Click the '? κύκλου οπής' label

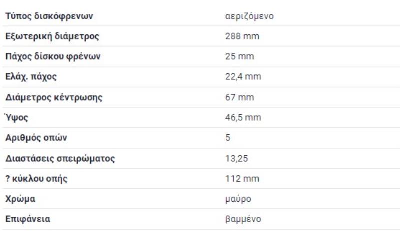coord(36,179)
